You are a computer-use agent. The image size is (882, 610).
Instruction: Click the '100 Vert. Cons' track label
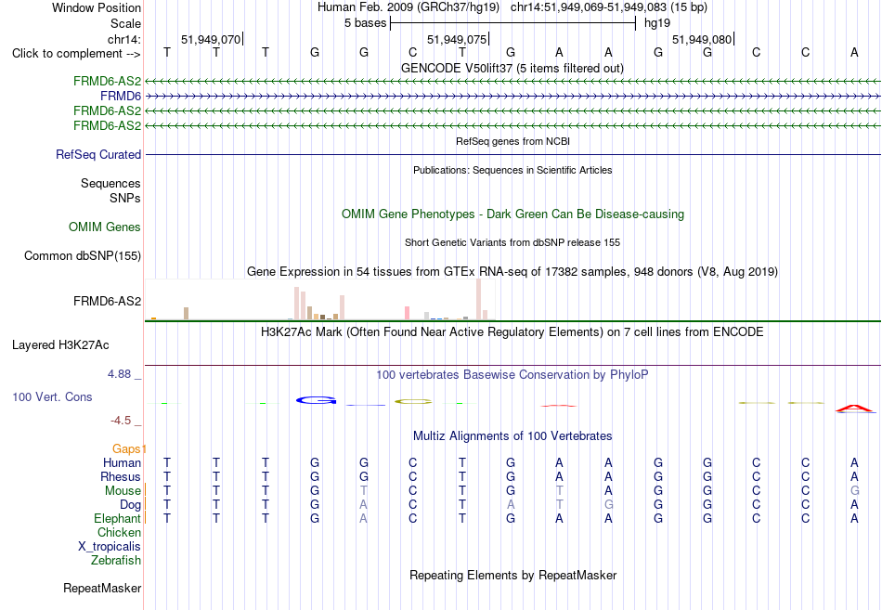[52, 397]
